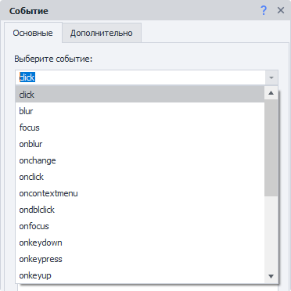
Task: Select the onblur event
Action: pyautogui.click(x=140, y=144)
